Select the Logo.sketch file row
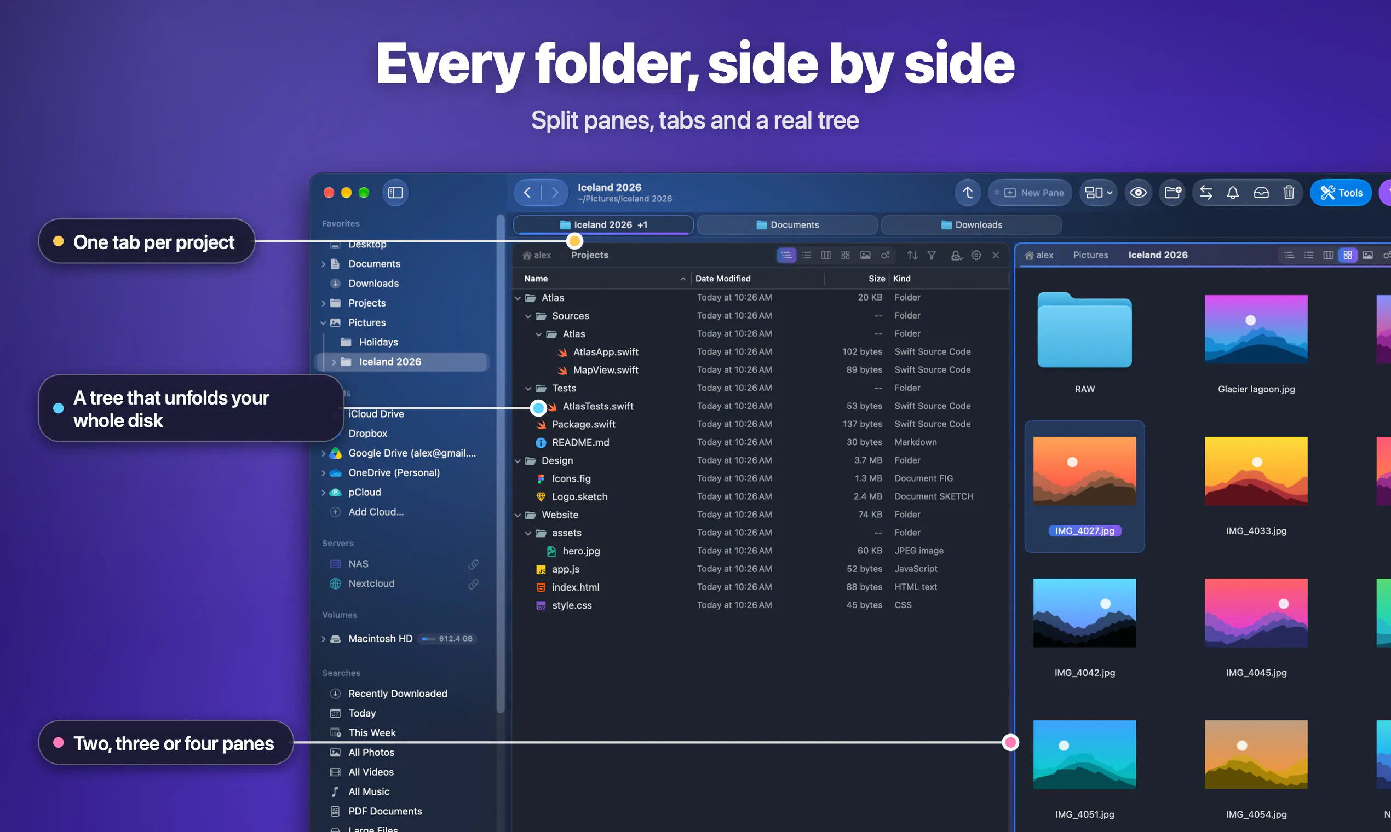1391x832 pixels. [x=760, y=496]
